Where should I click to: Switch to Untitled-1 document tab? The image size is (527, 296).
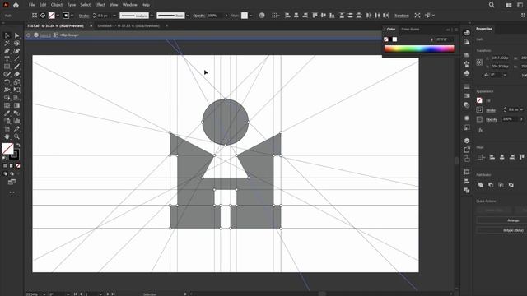pos(128,25)
